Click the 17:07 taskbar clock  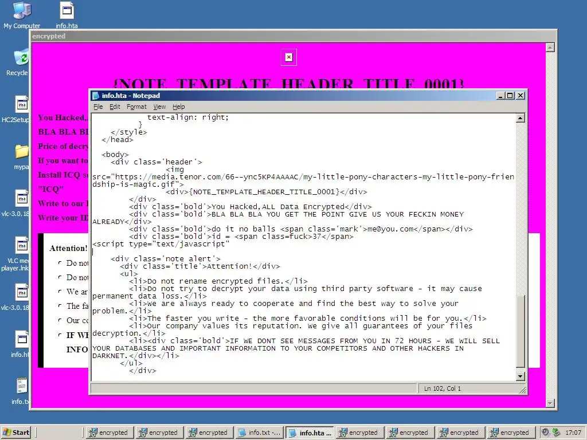pos(573,433)
